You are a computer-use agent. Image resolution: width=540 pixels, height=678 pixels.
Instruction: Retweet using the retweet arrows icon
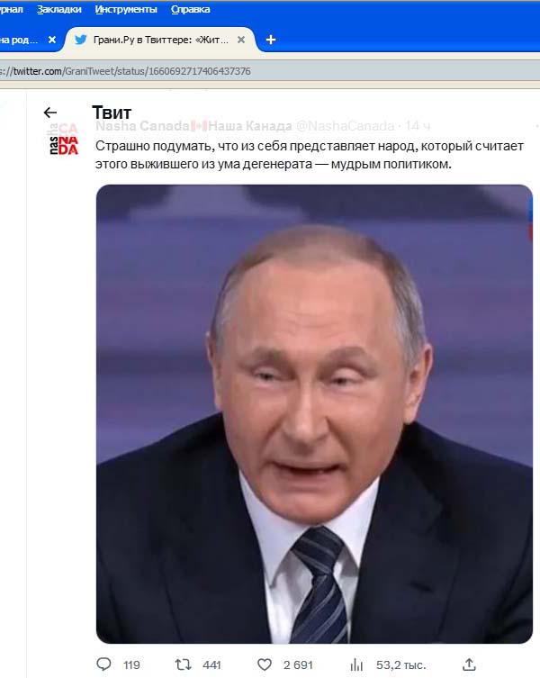(x=183, y=664)
